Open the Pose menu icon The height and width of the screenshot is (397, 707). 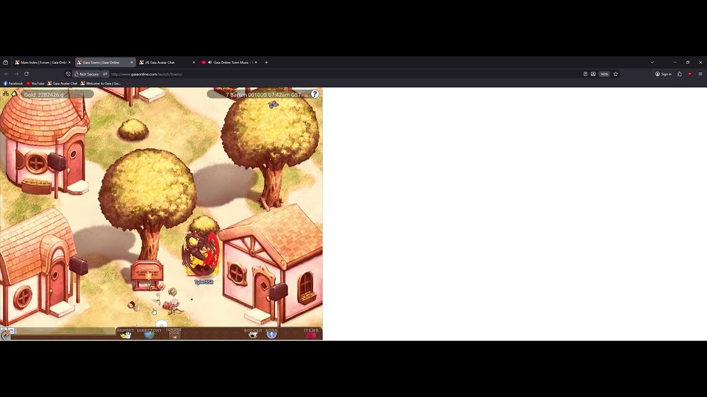pyautogui.click(x=271, y=334)
